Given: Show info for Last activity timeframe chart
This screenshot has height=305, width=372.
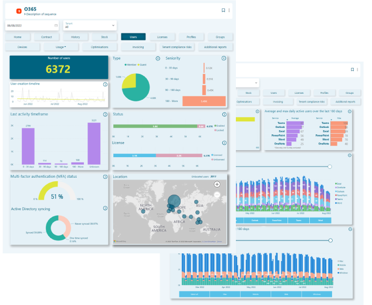Looking at the screenshot, I should (x=105, y=114).
